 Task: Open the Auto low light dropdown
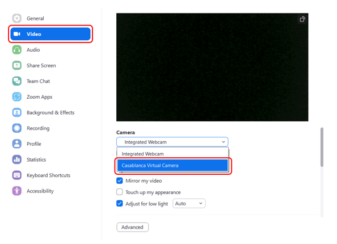[x=189, y=203]
